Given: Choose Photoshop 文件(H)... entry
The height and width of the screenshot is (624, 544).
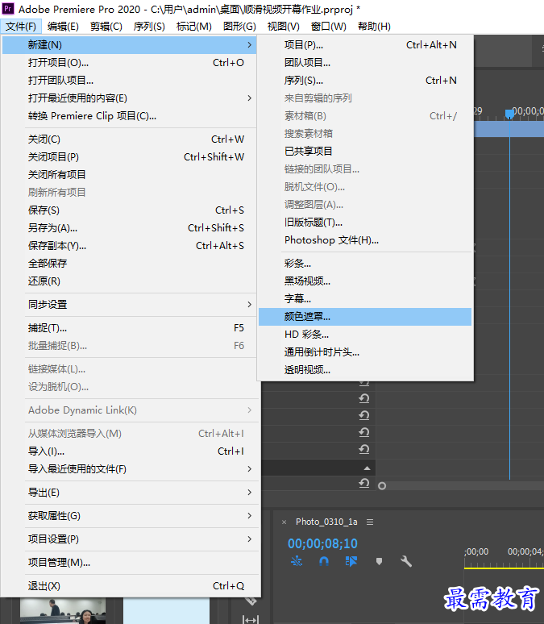Looking at the screenshot, I should 365,240.
